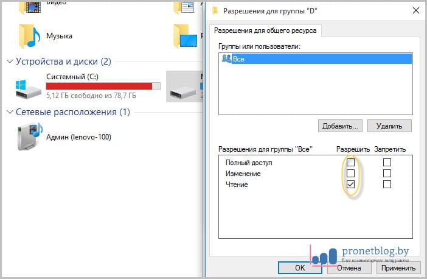Screen dimensions: 427x279
Task: Tick Полный доступ under Запретить
Action: 387,162
